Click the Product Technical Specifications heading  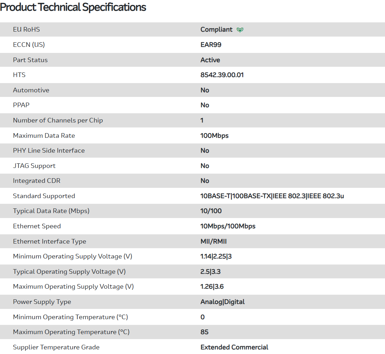[73, 7]
